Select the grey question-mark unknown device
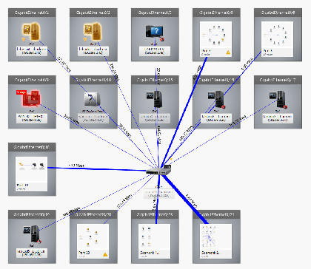Screen dimensions: 311x269 pos(92,100)
